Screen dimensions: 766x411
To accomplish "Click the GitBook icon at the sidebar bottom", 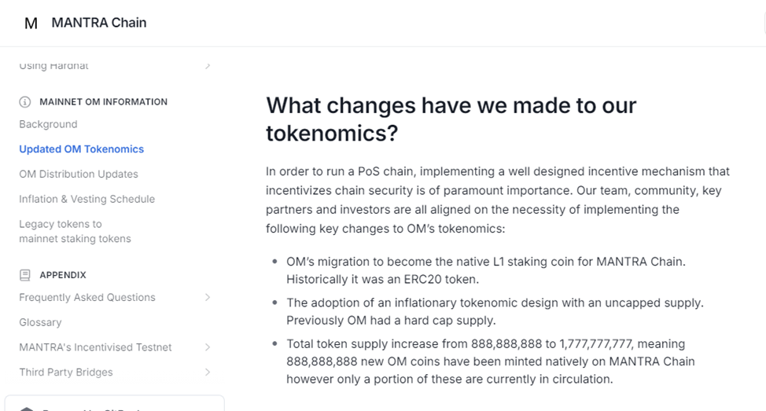I will (27, 409).
